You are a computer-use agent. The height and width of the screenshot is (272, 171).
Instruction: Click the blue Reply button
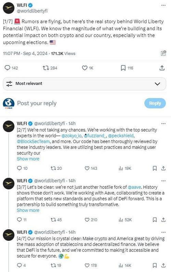pyautogui.click(x=155, y=103)
